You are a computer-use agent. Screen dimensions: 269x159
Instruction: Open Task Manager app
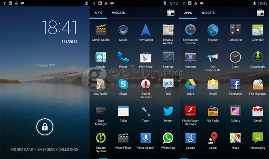(x=101, y=111)
